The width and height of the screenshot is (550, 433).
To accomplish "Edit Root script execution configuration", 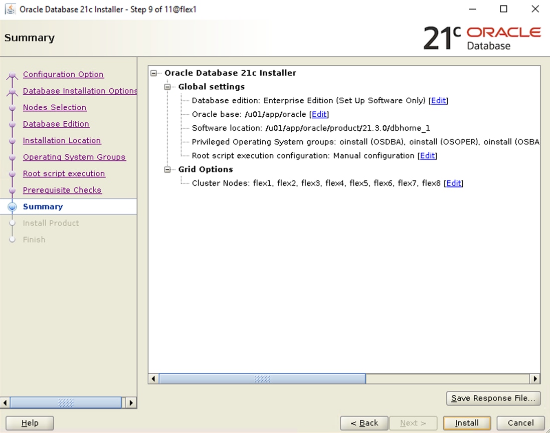I will point(428,156).
